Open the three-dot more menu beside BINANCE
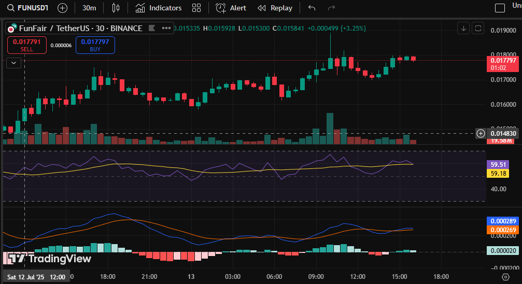522x284 pixels. [x=166, y=28]
